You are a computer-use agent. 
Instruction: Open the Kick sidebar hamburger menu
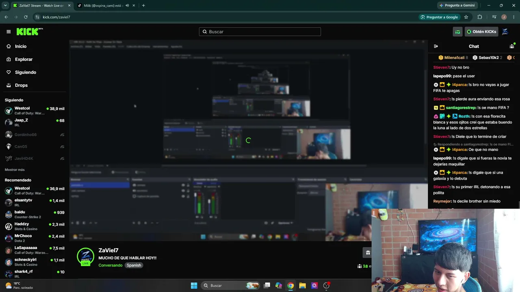click(x=9, y=32)
